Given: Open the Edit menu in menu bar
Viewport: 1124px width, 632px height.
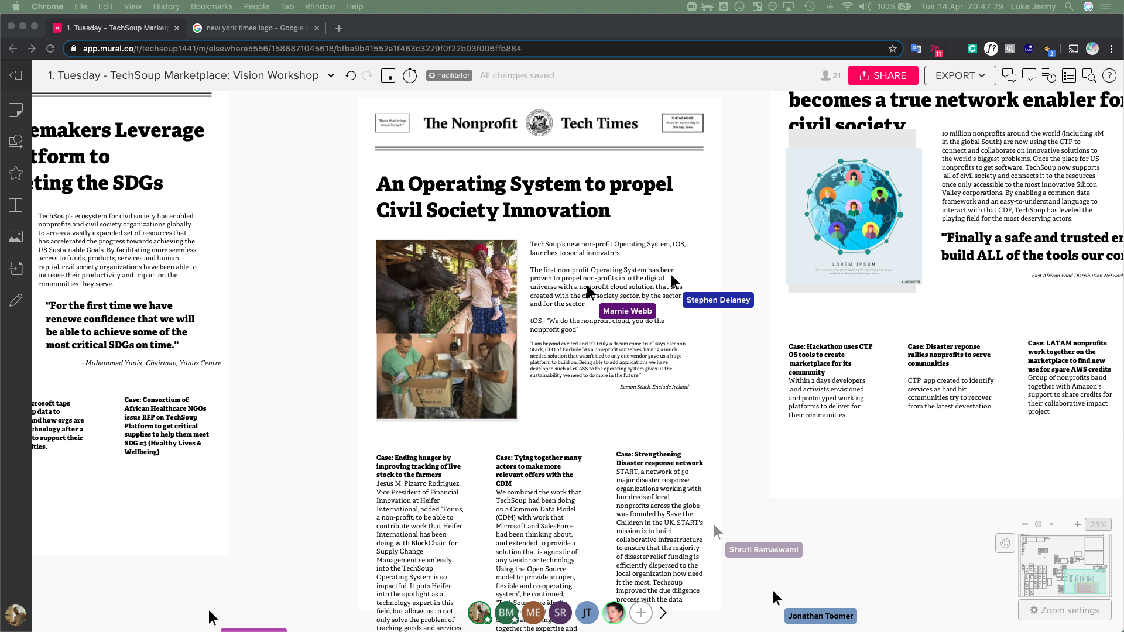Looking at the screenshot, I should pos(105,6).
